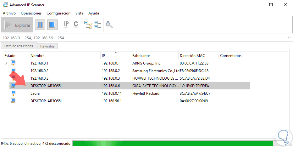293x147 pixels.
Task: Click the collapse all list icon
Action: [x=97, y=25]
